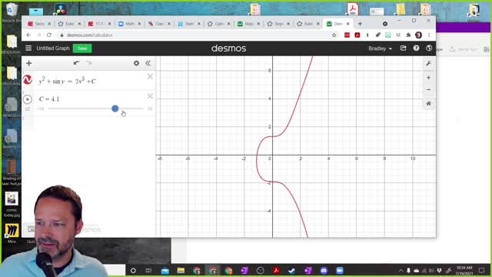Click the C = 4.1 expression field
492x277 pixels.
[x=49, y=99]
